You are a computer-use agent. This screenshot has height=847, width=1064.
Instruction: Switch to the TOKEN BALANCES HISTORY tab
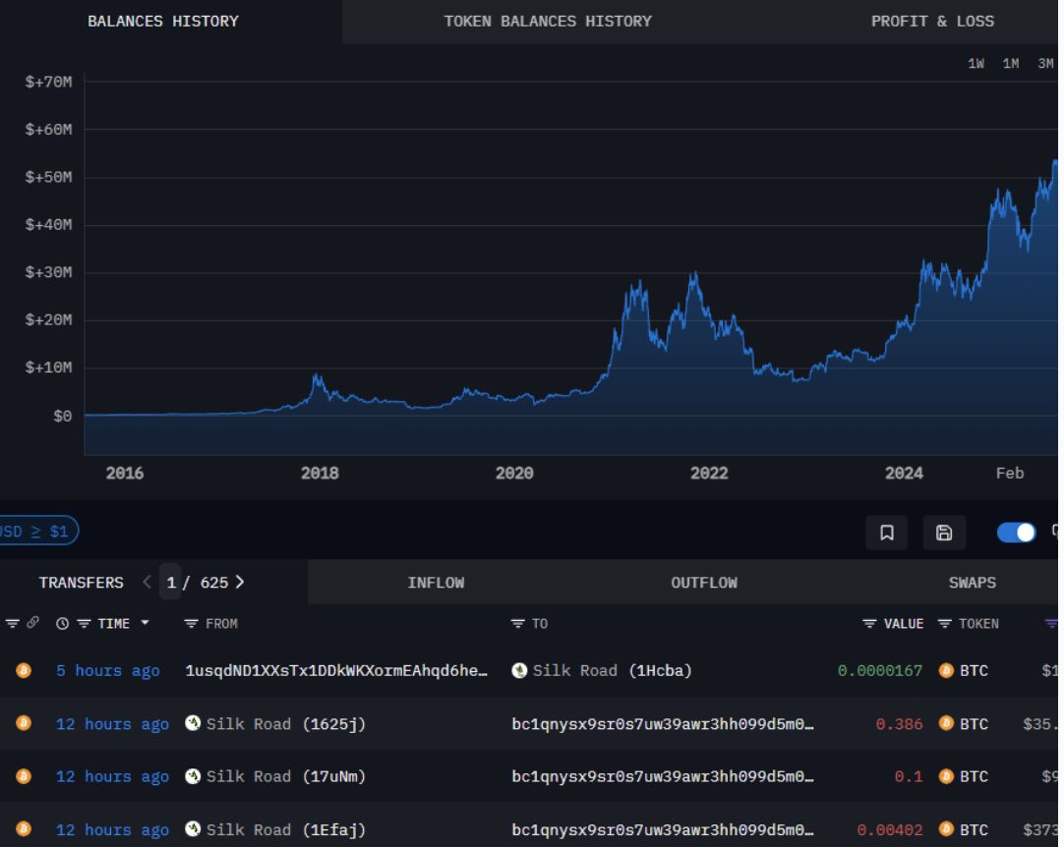click(547, 21)
